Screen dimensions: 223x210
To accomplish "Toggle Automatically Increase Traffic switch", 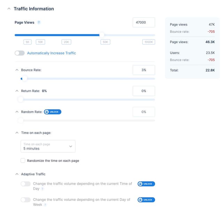I will tap(20, 53).
